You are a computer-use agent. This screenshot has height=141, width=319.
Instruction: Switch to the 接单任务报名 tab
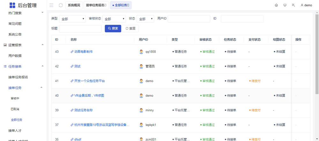96,5
